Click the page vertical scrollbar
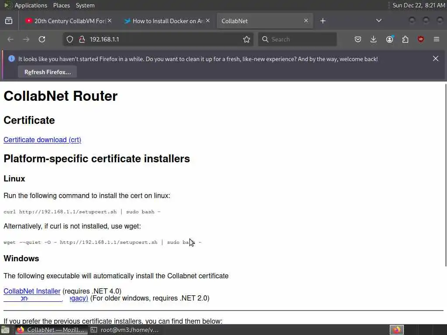447x335 pixels. [x=446, y=175]
